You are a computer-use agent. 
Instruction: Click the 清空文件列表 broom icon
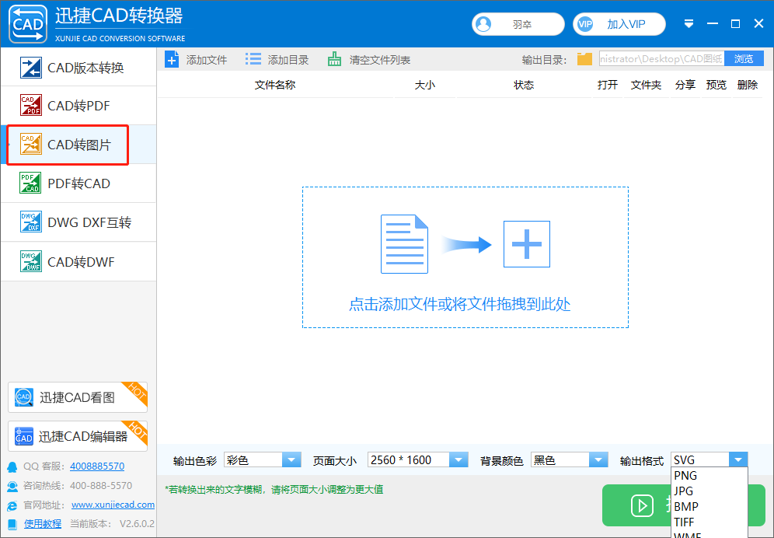tap(334, 59)
